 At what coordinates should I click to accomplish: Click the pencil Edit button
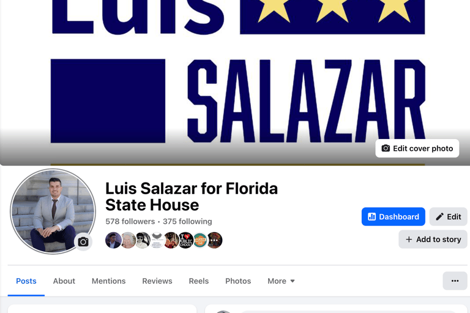point(448,217)
